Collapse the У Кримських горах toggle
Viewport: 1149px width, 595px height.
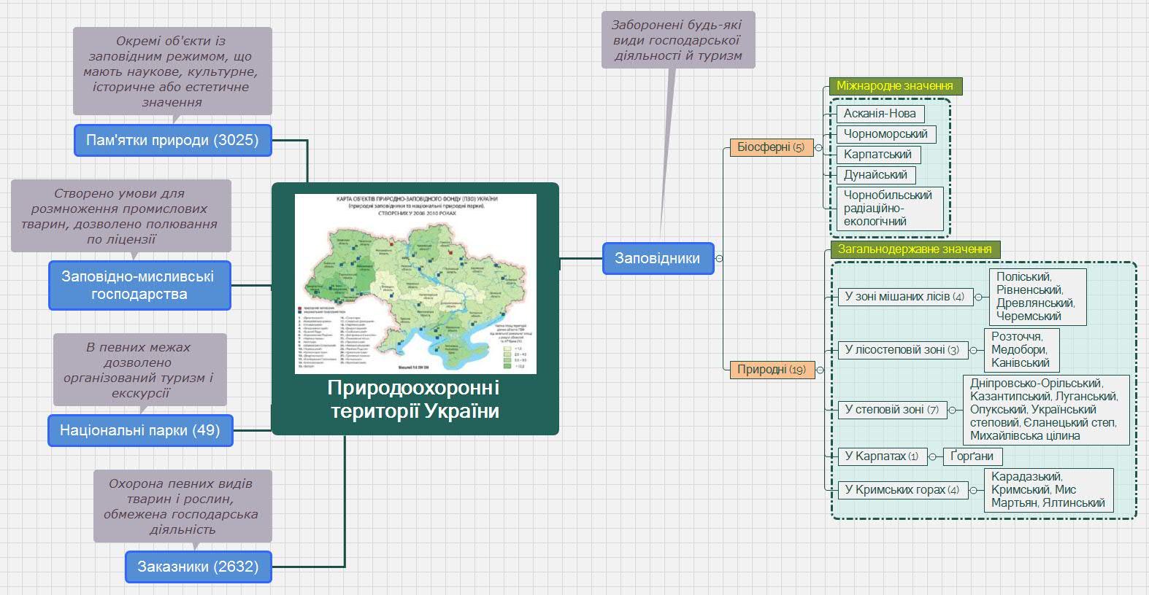pos(973,490)
